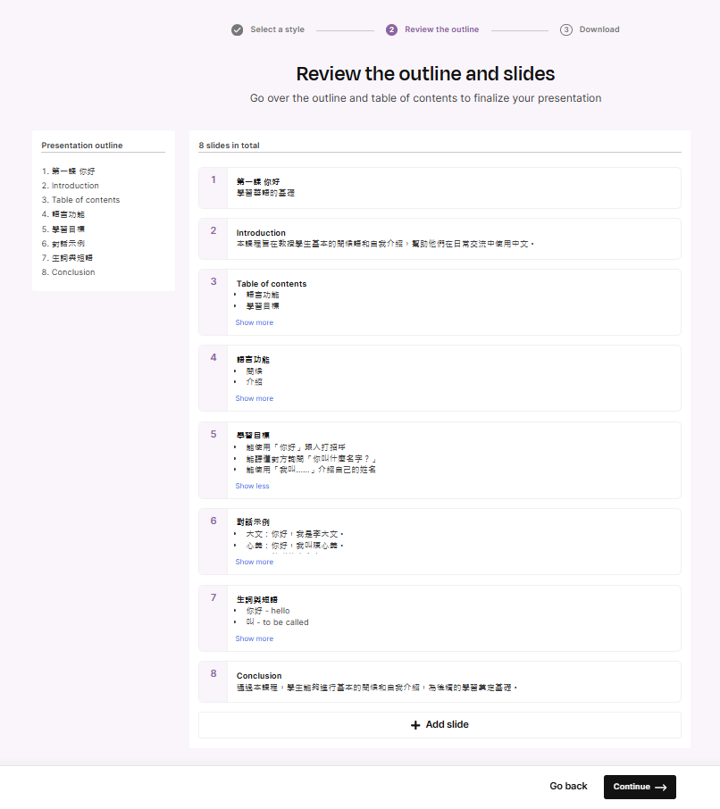Click the checkmark icon for Select a style
This screenshot has width=720, height=809.
pyautogui.click(x=237, y=29)
